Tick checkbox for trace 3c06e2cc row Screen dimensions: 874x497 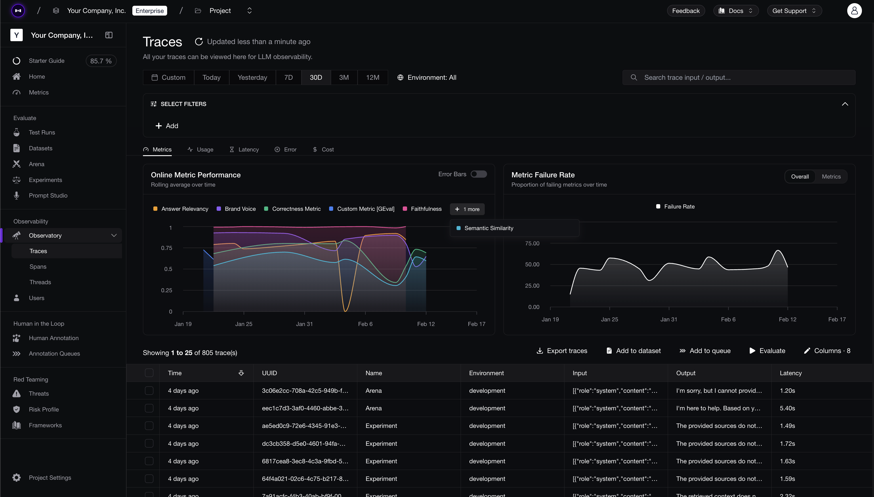click(x=149, y=390)
